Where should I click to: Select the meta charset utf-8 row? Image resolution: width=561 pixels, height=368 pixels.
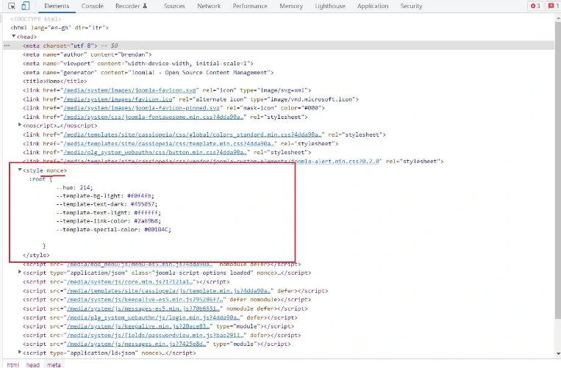[279, 46]
